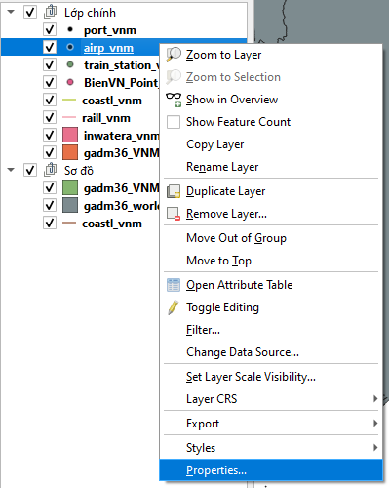The width and height of the screenshot is (389, 488).
Task: Select Rename Layer menu entry
Action: (271, 167)
